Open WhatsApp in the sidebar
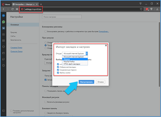The height and width of the screenshot is (117, 161). point(3,22)
